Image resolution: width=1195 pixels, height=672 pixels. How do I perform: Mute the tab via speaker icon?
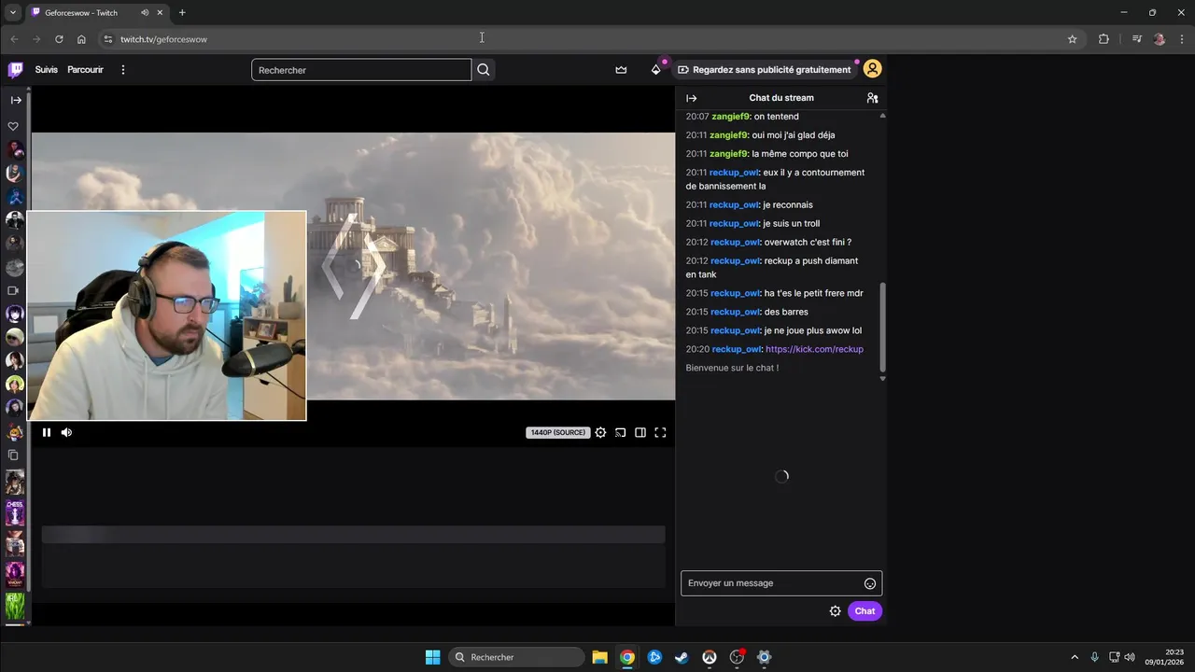pos(145,13)
